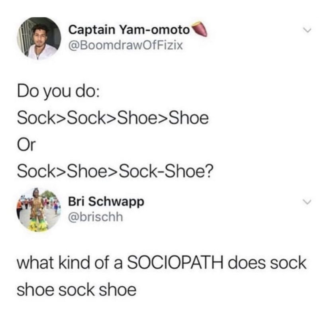Select the 'shoe sock shoe' last line
The height and width of the screenshot is (327, 330).
pyautogui.click(x=77, y=290)
